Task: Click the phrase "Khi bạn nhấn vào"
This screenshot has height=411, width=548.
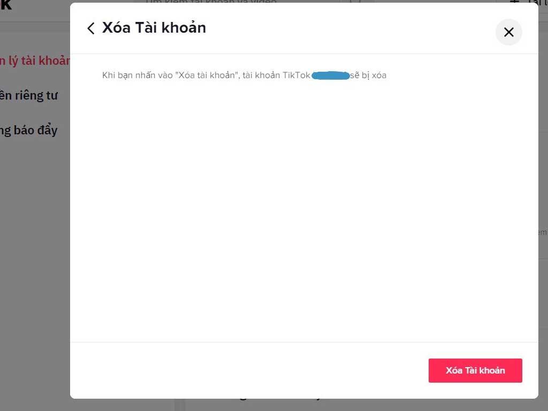Action: tap(137, 75)
